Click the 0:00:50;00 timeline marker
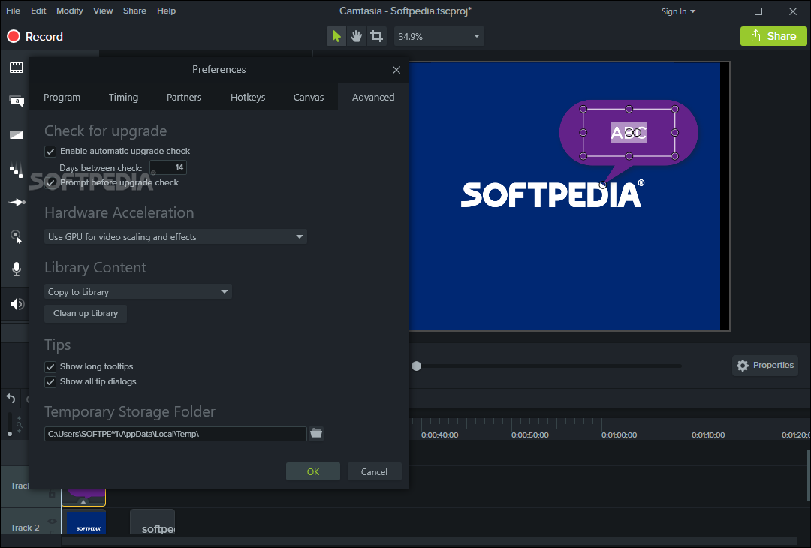The image size is (811, 548). 529,435
